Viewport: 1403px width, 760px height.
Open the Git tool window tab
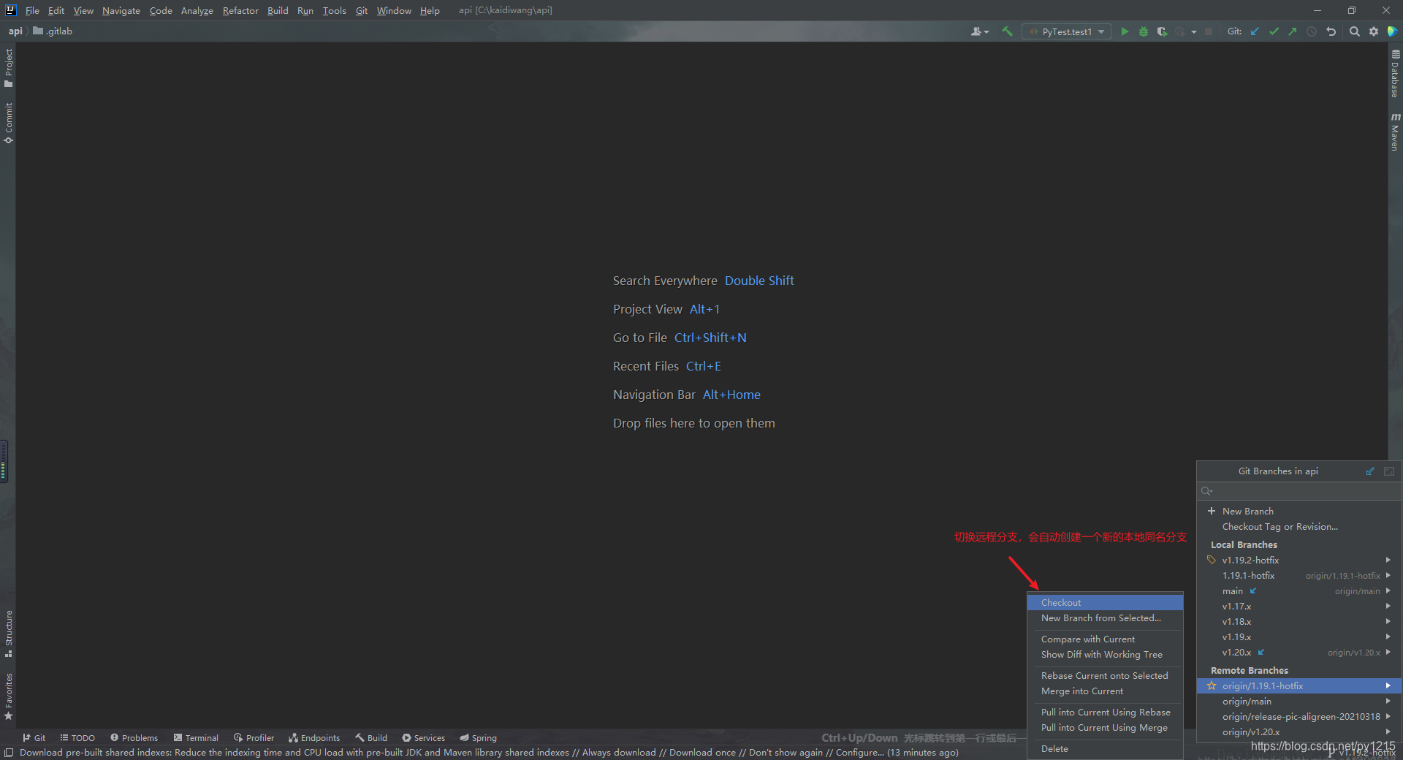[34, 738]
